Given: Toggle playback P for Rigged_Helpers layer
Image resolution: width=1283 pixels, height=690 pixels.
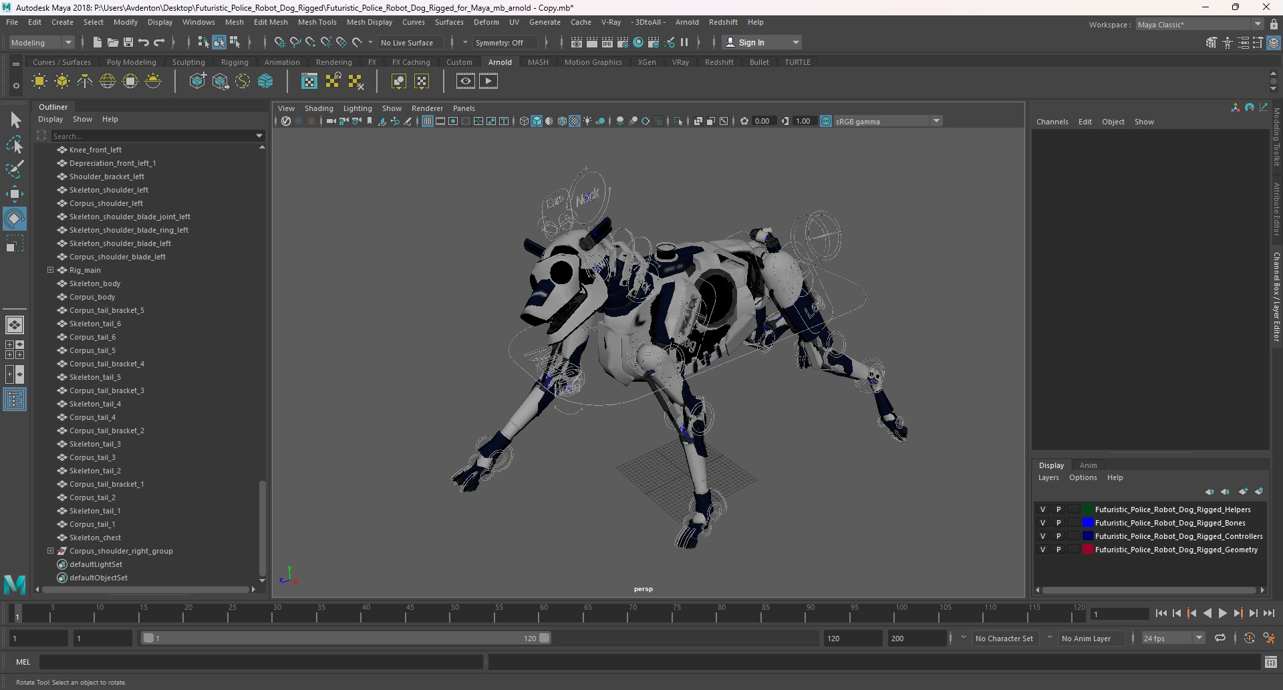Looking at the screenshot, I should [x=1058, y=509].
